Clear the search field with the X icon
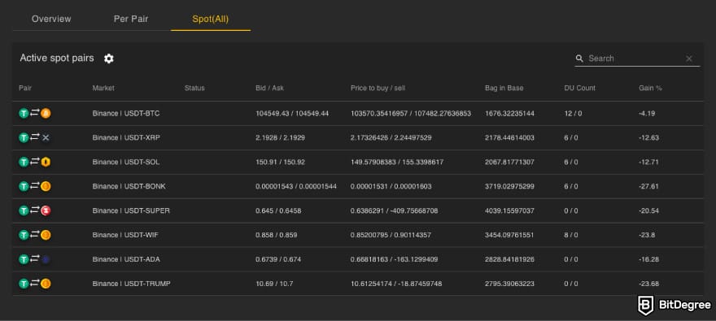This screenshot has height=321, width=716. tap(689, 59)
